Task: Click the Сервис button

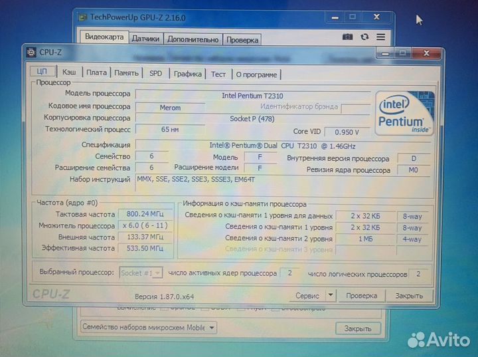Action: pyautogui.click(x=307, y=296)
